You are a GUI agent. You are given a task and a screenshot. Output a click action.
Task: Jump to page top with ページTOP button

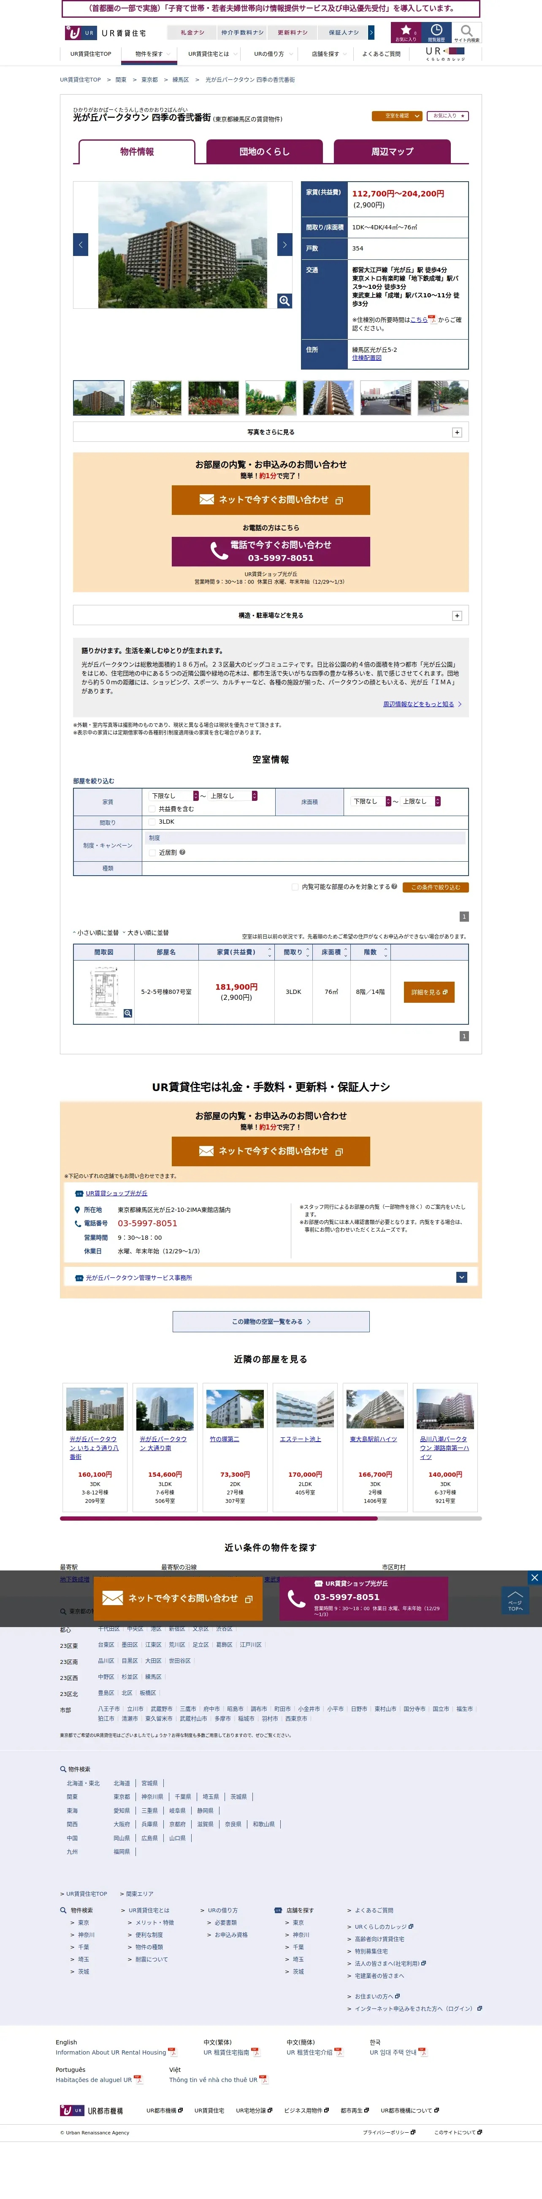515,1600
